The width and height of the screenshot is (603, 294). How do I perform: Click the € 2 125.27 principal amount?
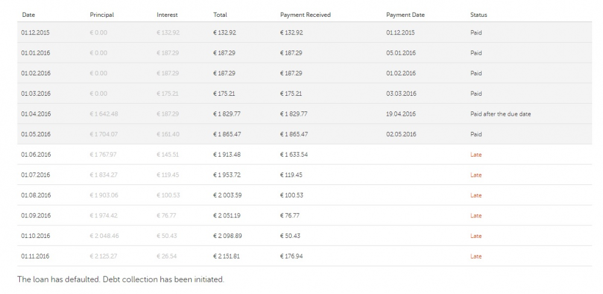(x=104, y=257)
